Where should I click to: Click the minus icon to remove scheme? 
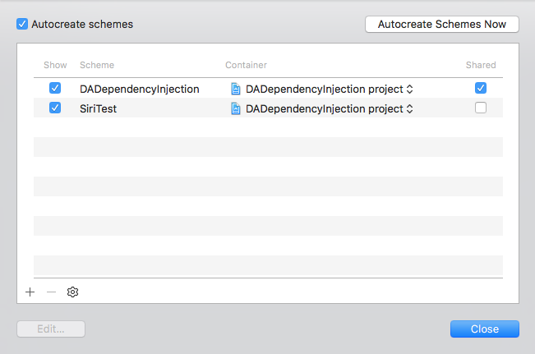click(x=51, y=292)
